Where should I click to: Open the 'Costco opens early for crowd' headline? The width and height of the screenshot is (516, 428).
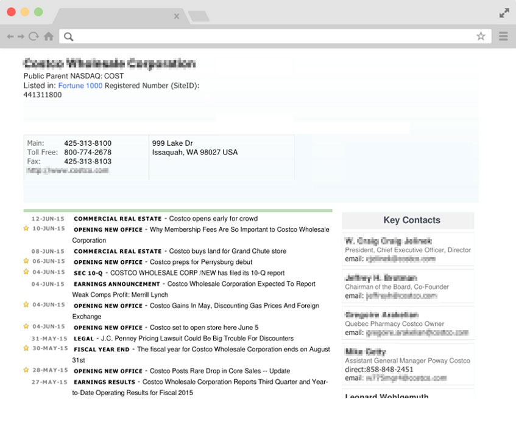(x=213, y=219)
